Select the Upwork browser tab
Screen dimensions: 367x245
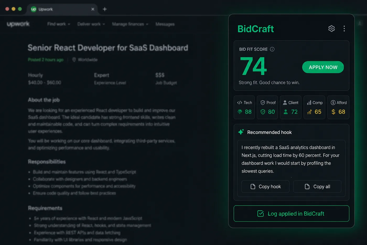(x=62, y=9)
